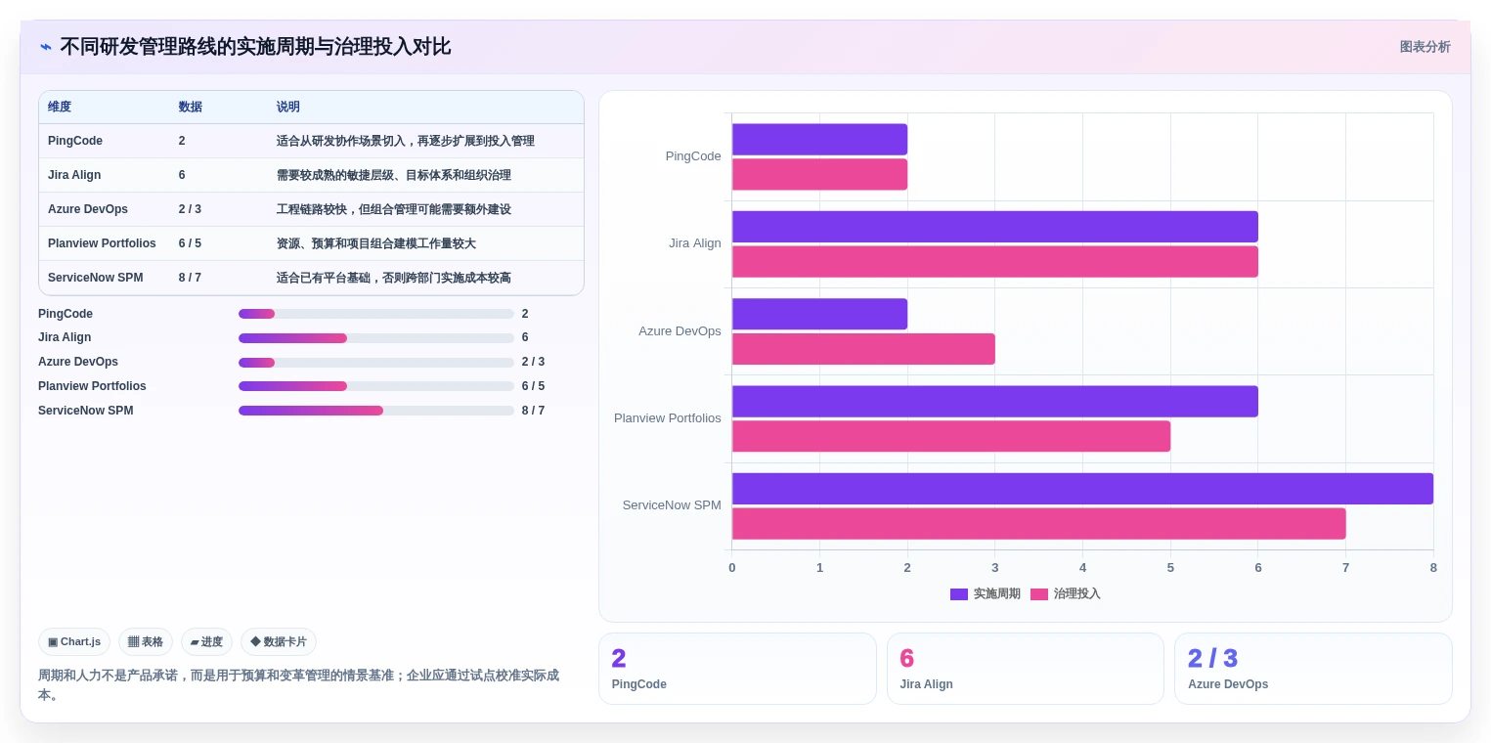Click the Planview Portfolios progress bar
1491x743 pixels.
coord(376,386)
